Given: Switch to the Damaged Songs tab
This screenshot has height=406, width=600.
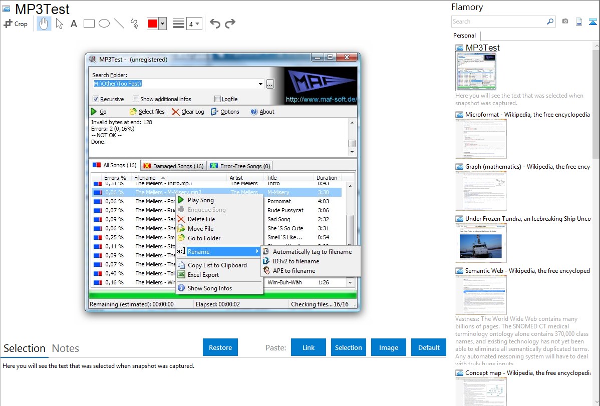Looking at the screenshot, I should point(173,166).
